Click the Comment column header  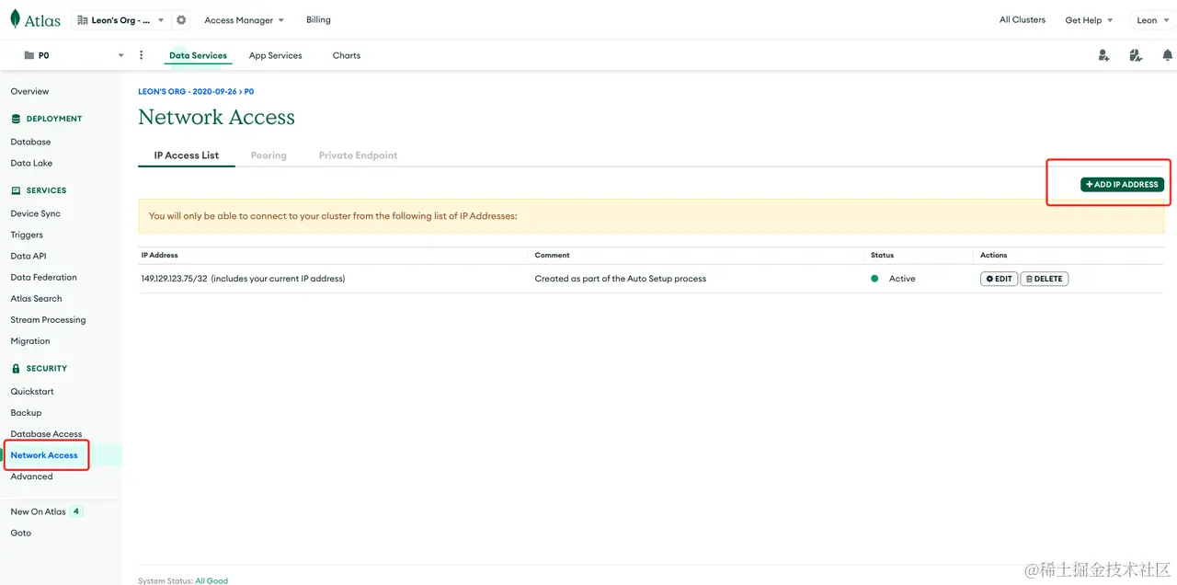(552, 255)
